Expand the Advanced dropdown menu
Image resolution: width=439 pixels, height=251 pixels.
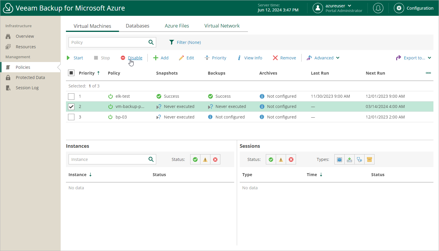click(323, 58)
